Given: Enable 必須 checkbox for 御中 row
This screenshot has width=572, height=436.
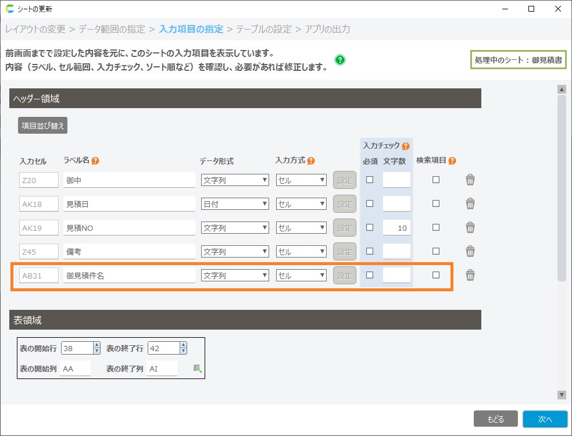Looking at the screenshot, I should coord(370,180).
